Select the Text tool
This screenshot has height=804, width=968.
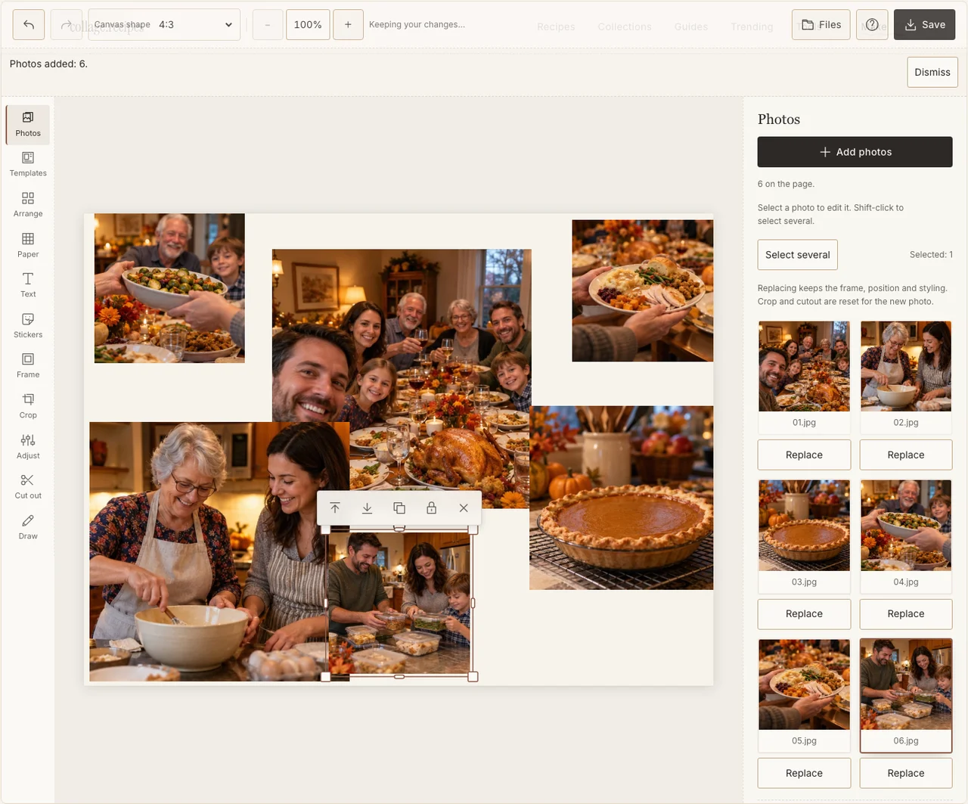28,286
